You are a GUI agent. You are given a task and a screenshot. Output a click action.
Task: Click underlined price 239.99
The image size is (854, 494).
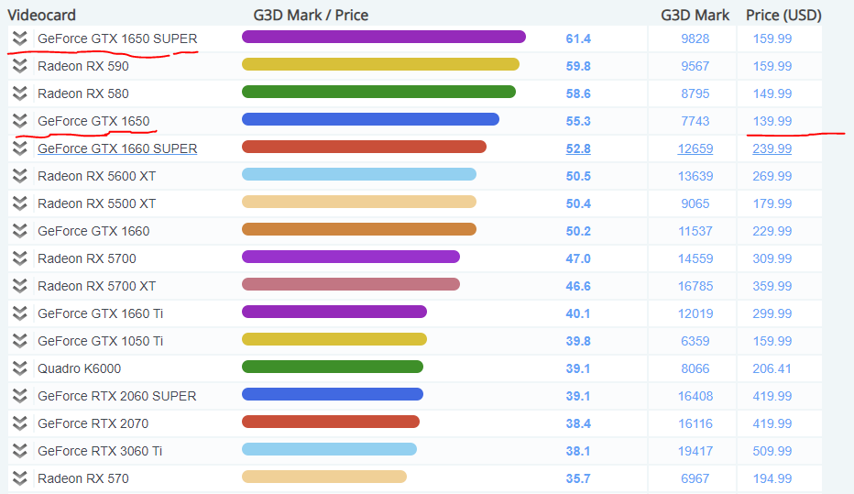coord(772,148)
